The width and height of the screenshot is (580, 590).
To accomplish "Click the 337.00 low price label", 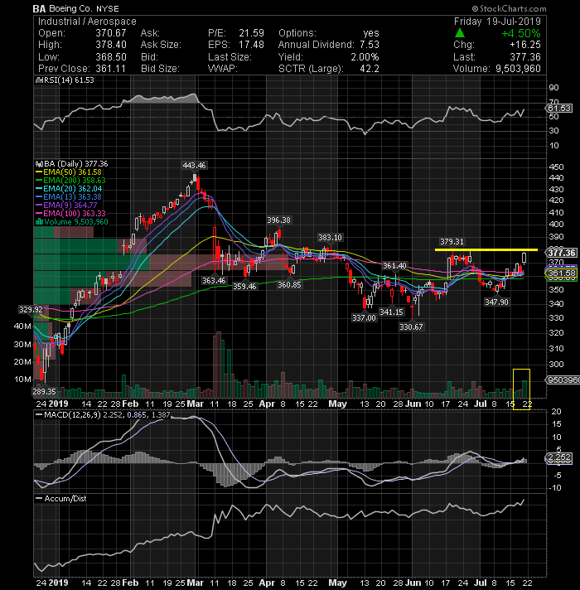I will point(364,318).
